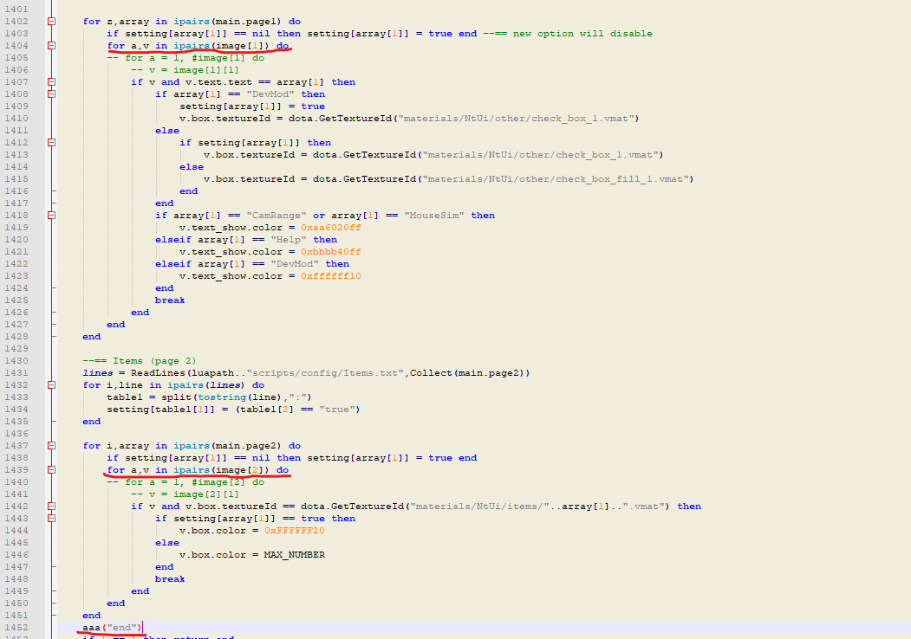Toggle the code fold at line 1408

[49, 94]
